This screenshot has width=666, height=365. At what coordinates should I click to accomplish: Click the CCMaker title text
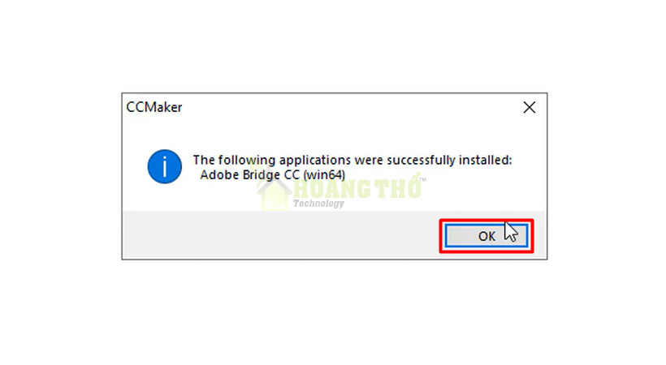tap(154, 107)
